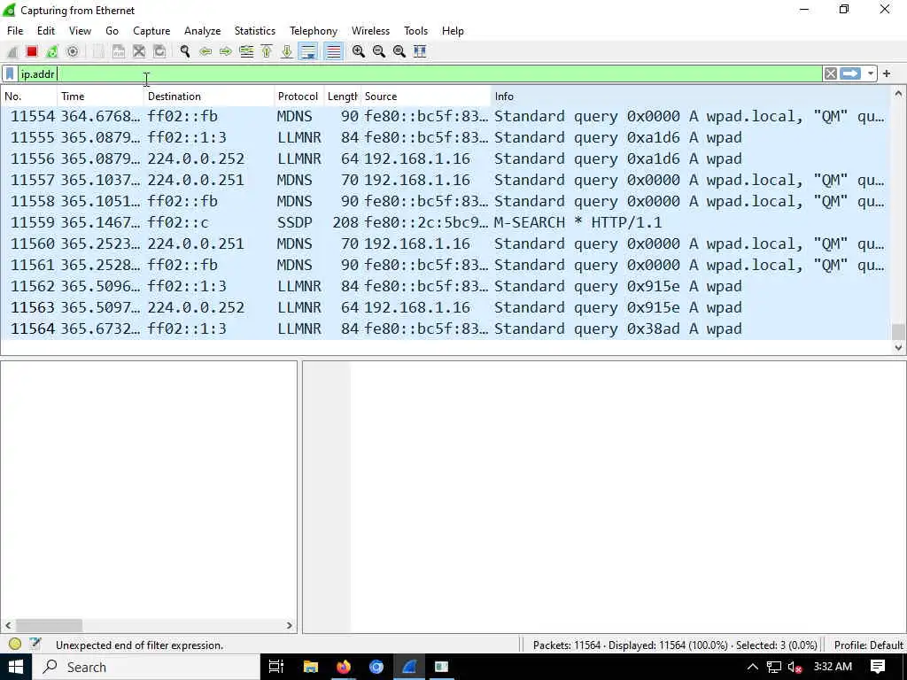This screenshot has width=907, height=680.
Task: Open the Tools menu
Action: 416,31
